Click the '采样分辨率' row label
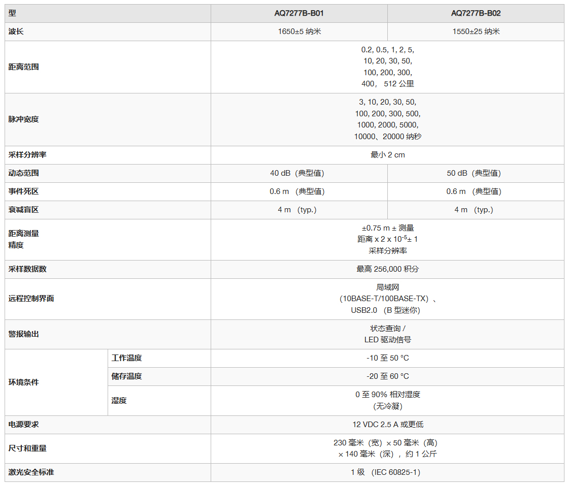566x485 pixels. (27, 154)
